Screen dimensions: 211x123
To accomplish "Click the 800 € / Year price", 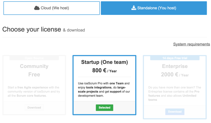I will [x=105, y=71].
